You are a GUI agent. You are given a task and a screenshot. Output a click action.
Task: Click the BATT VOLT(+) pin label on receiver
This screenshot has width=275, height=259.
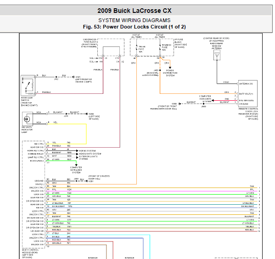click(246, 94)
